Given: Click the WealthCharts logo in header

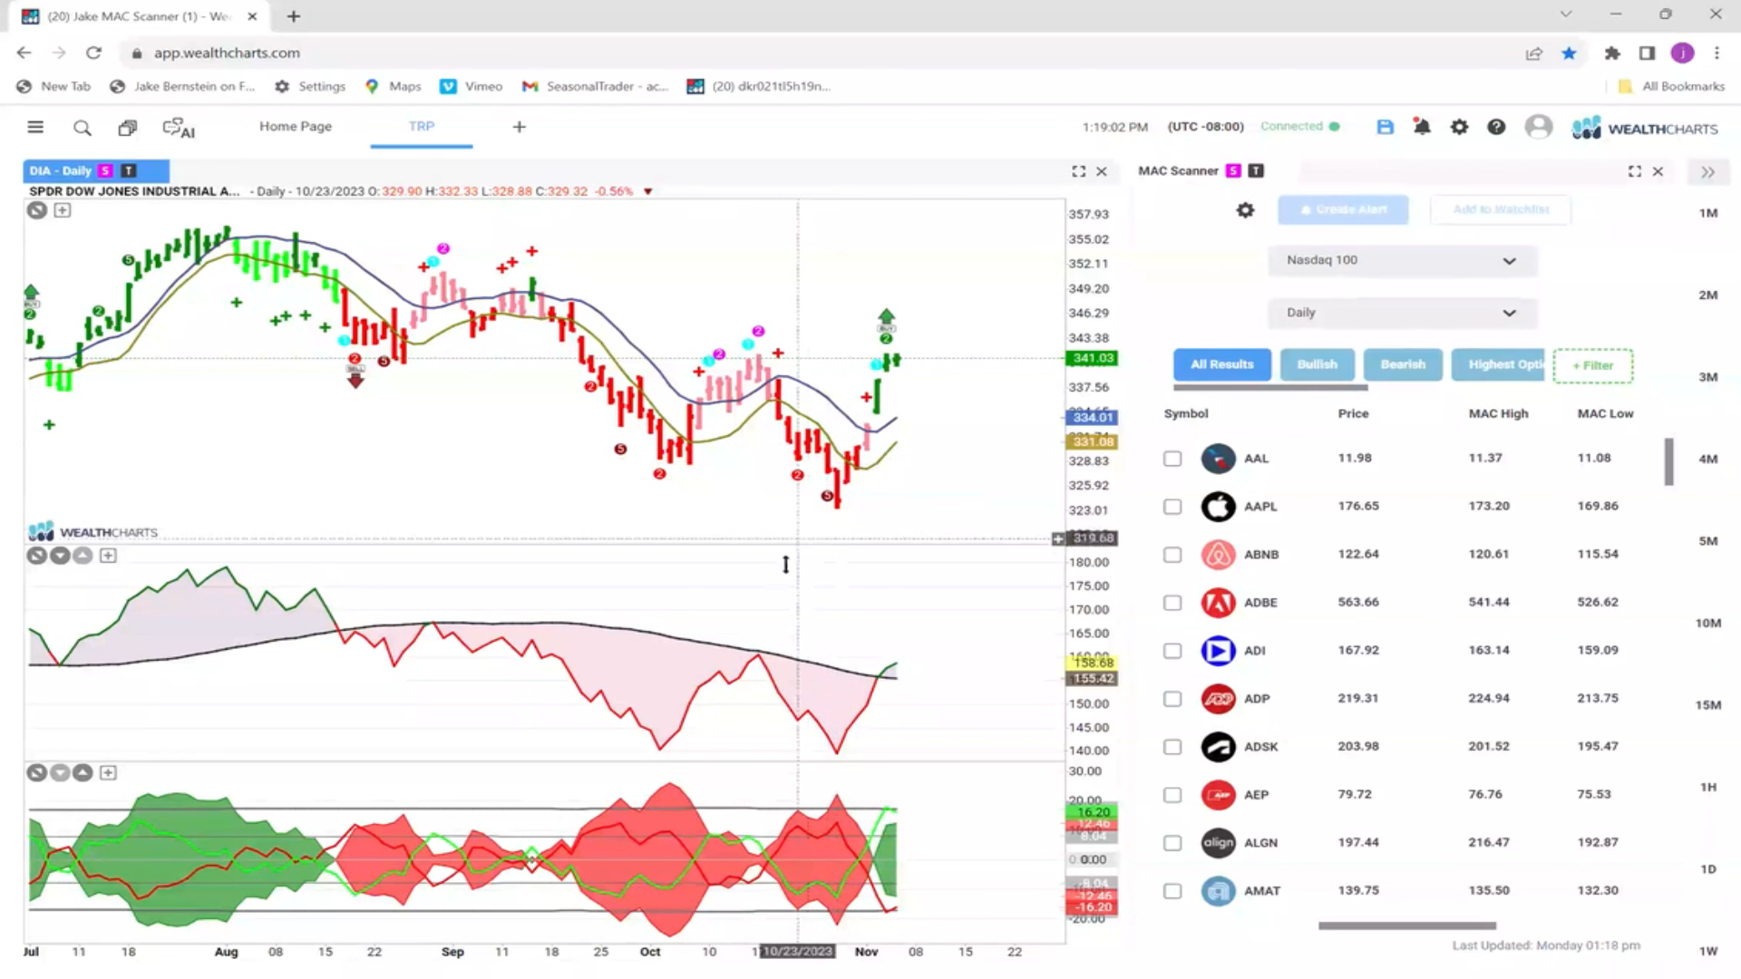Looking at the screenshot, I should [x=1645, y=128].
